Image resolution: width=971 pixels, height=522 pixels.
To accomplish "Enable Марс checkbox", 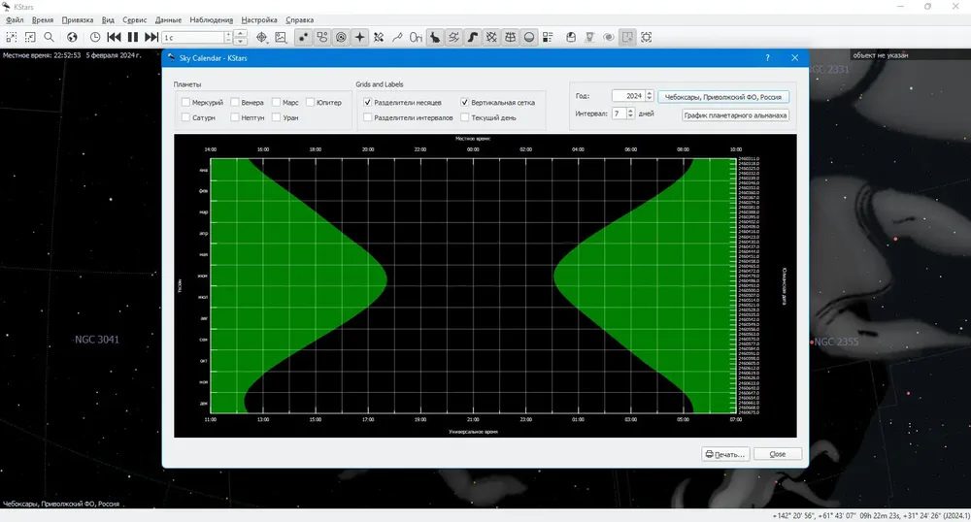I will 276,102.
